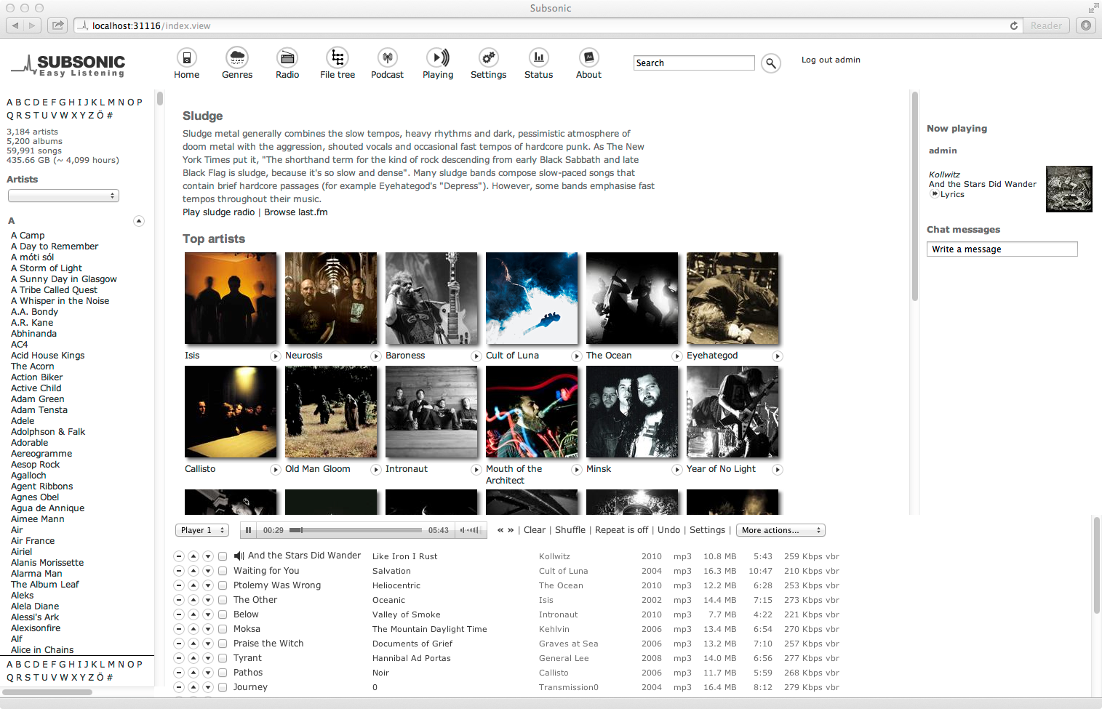Log out admin

[x=831, y=60]
